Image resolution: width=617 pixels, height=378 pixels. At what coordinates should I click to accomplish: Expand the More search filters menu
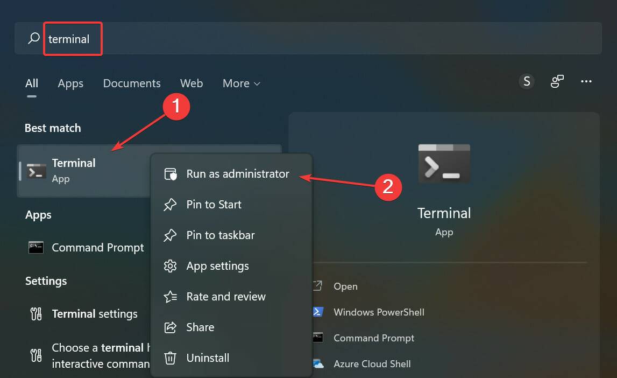[241, 83]
